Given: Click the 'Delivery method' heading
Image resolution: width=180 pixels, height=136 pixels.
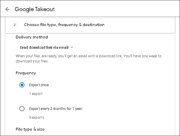Looking at the screenshot, I should (x=32, y=37).
